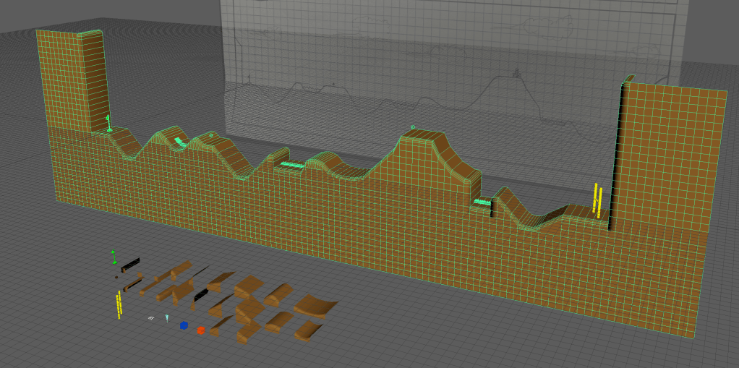The height and width of the screenshot is (368, 739).
Task: Select the yellow ladder in the parts palette
Action: [x=119, y=304]
